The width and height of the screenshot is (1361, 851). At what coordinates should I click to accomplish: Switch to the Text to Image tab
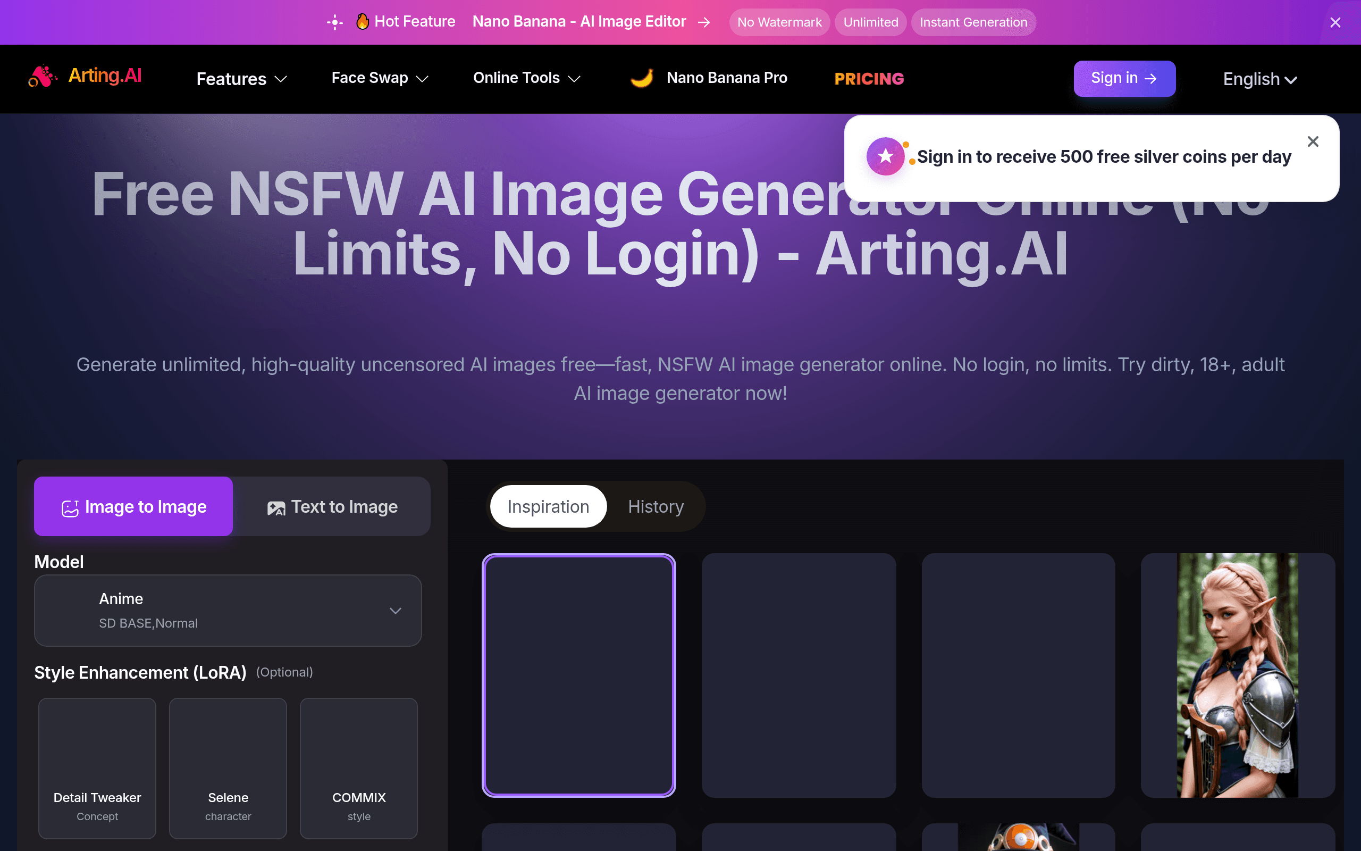(x=332, y=506)
